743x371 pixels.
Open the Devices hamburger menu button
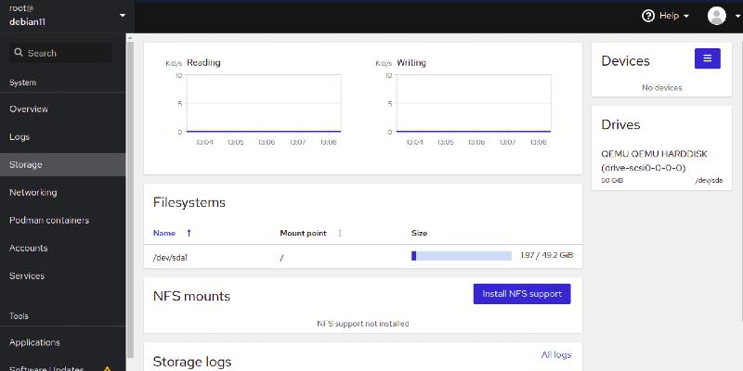click(x=707, y=58)
